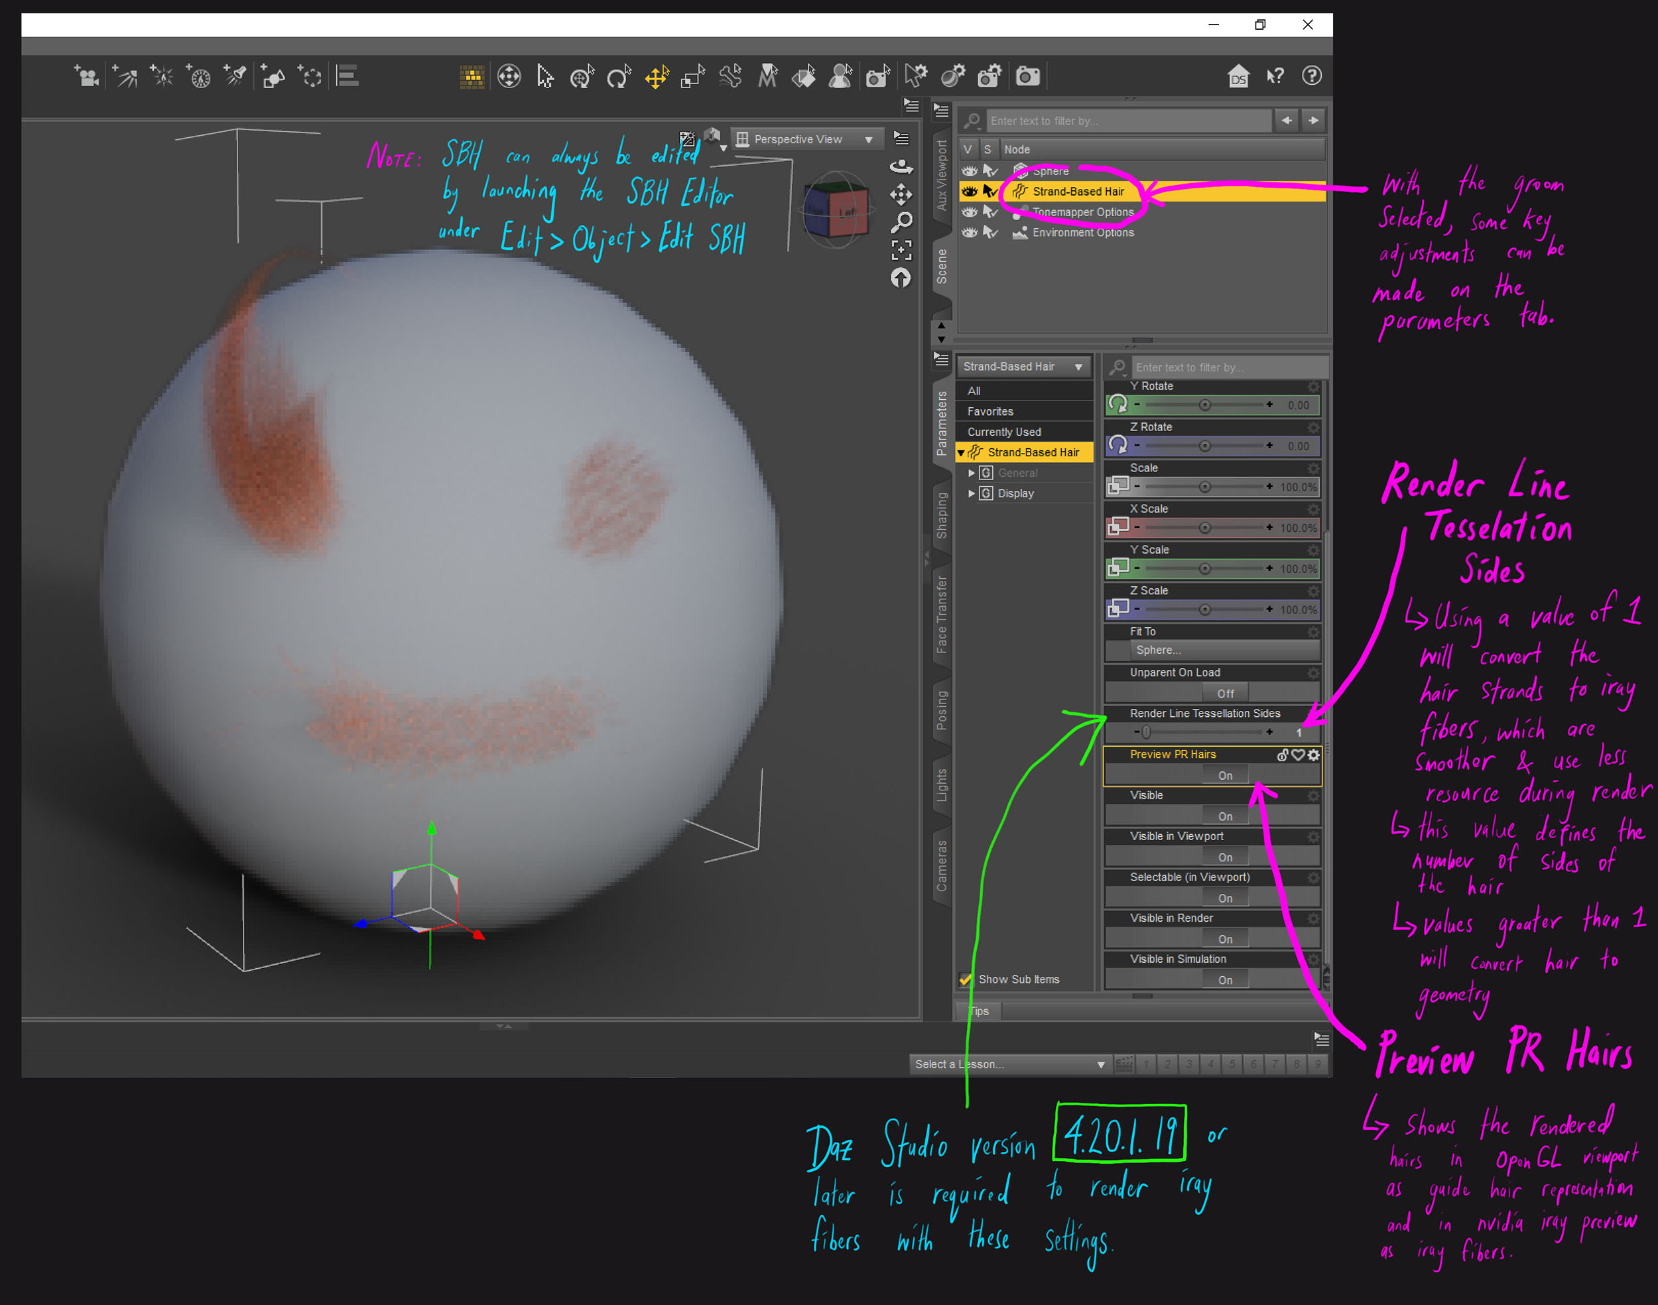Select Currently Used in parameters list
This screenshot has height=1305, width=1658.
click(1004, 432)
